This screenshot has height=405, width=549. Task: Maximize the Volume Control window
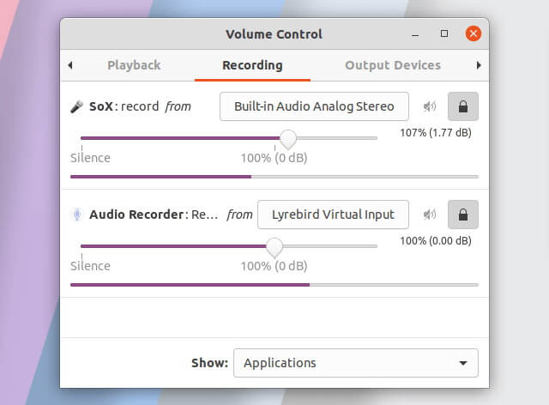(444, 33)
